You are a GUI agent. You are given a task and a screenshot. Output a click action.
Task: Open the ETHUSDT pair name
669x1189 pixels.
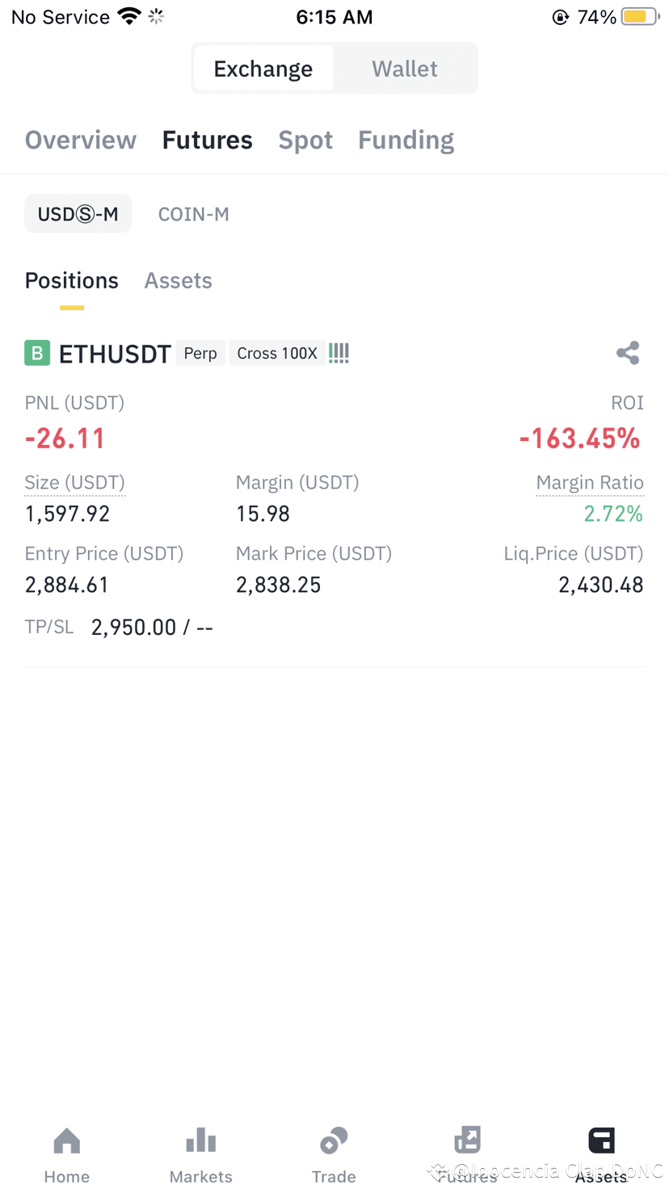pyautogui.click(x=115, y=354)
